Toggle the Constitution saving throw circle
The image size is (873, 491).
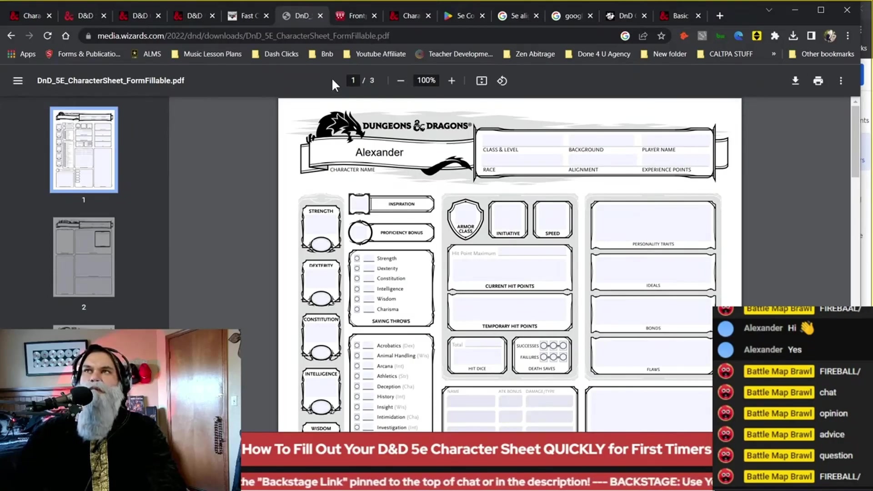tap(357, 278)
